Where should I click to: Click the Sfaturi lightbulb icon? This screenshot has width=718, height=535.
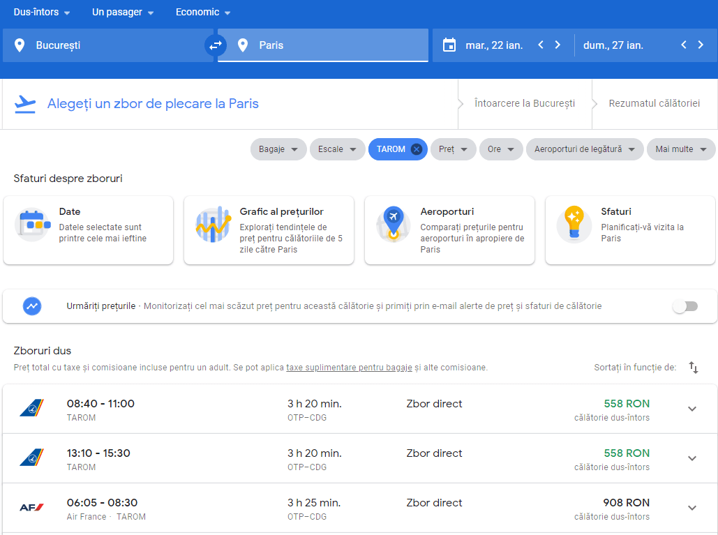tap(574, 224)
